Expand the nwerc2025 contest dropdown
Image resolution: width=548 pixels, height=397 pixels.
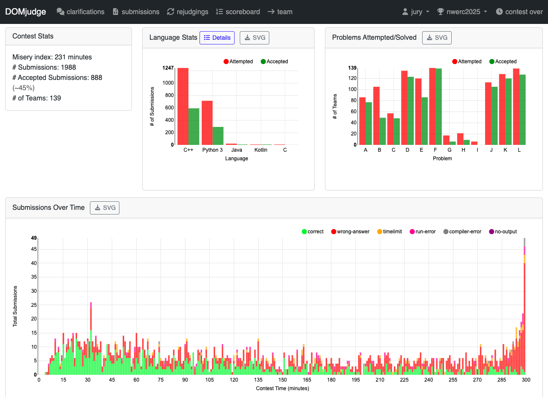pos(462,12)
